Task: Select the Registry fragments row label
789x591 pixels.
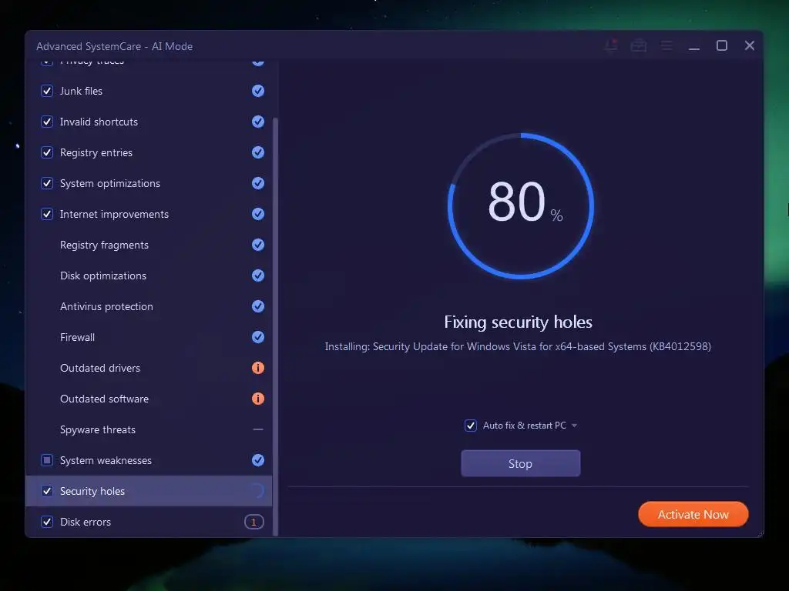Action: point(104,245)
